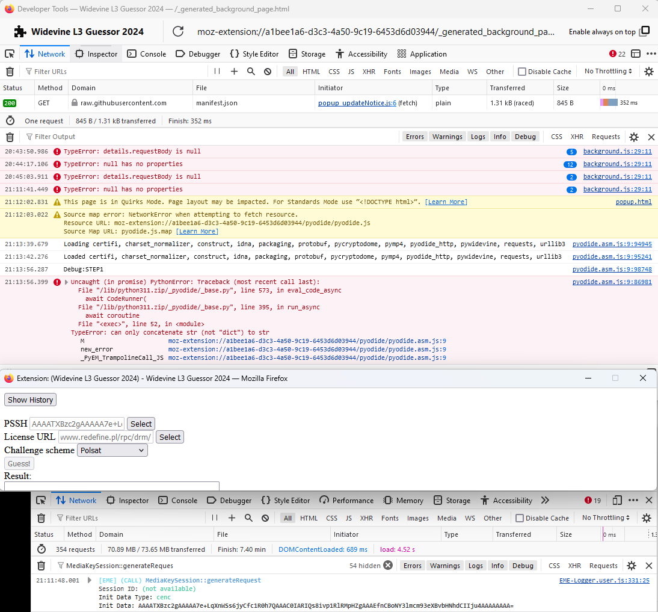The height and width of the screenshot is (612, 658).
Task: Open Challenge scheme Polsat dropdown
Action: [x=112, y=450]
